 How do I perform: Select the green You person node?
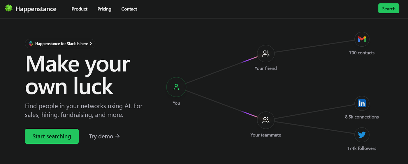(x=176, y=87)
